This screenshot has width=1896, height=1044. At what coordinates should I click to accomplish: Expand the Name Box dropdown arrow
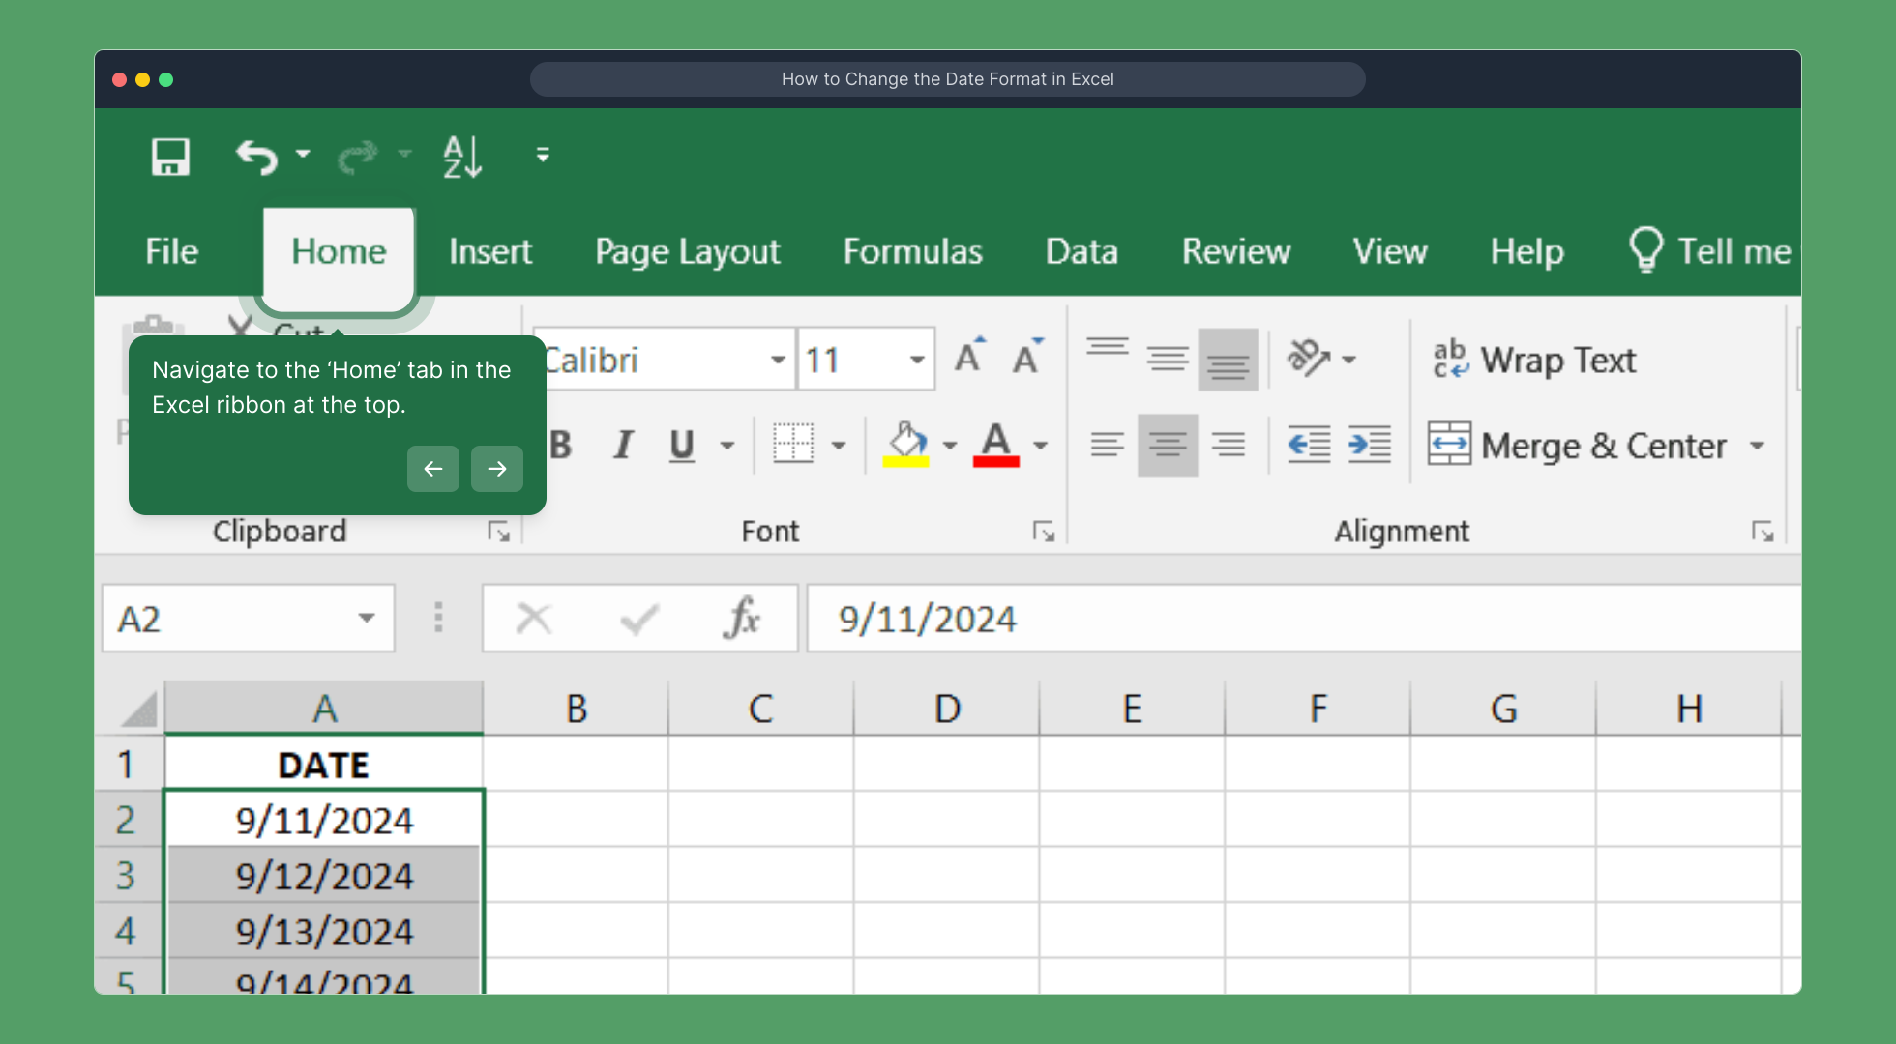366,618
